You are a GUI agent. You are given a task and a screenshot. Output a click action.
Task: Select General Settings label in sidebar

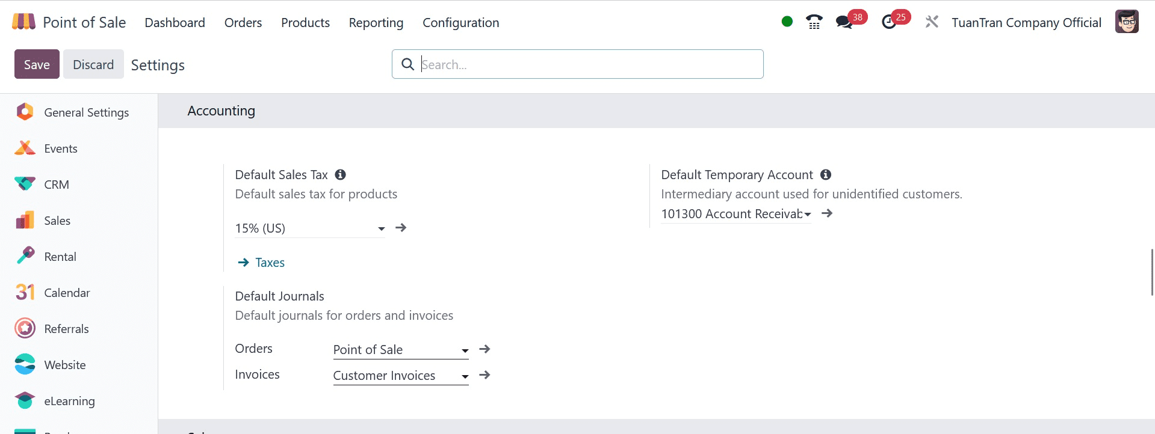click(87, 112)
